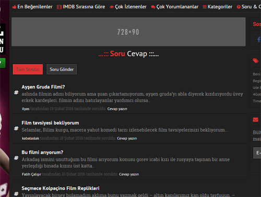Go to Çok İzlenenler menu item
This screenshot has width=261, height=197.
[128, 7]
